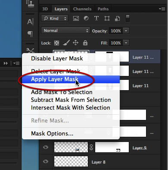Open Mask Options dialog entry
Screen dimensions: 168x170
tap(71, 133)
